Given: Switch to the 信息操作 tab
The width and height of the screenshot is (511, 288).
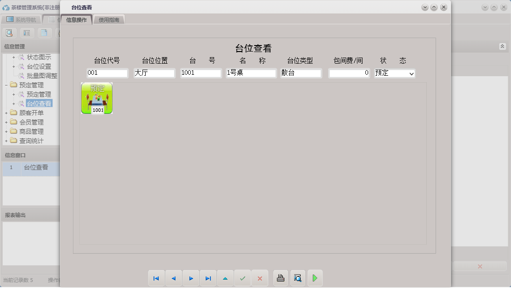Looking at the screenshot, I should (x=76, y=20).
